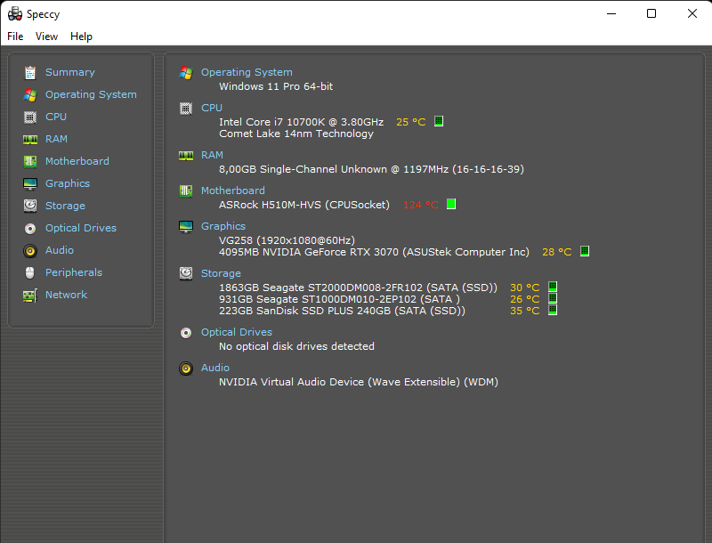712x543 pixels.
Task: Click the Audio speaker icon in sidebar
Action: [30, 251]
